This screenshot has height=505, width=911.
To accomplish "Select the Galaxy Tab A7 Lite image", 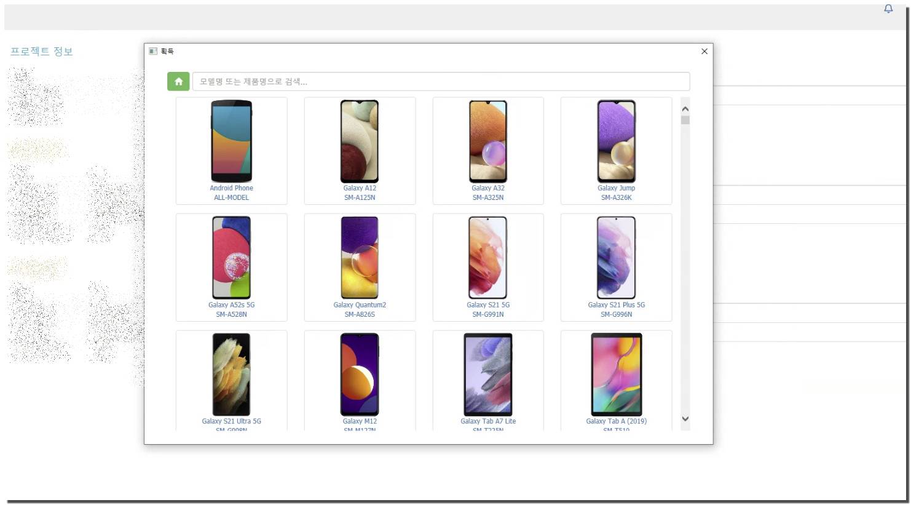I will (488, 375).
